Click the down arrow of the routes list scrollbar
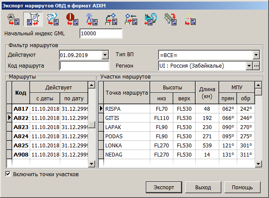This screenshot has height=198, width=269. (92, 164)
